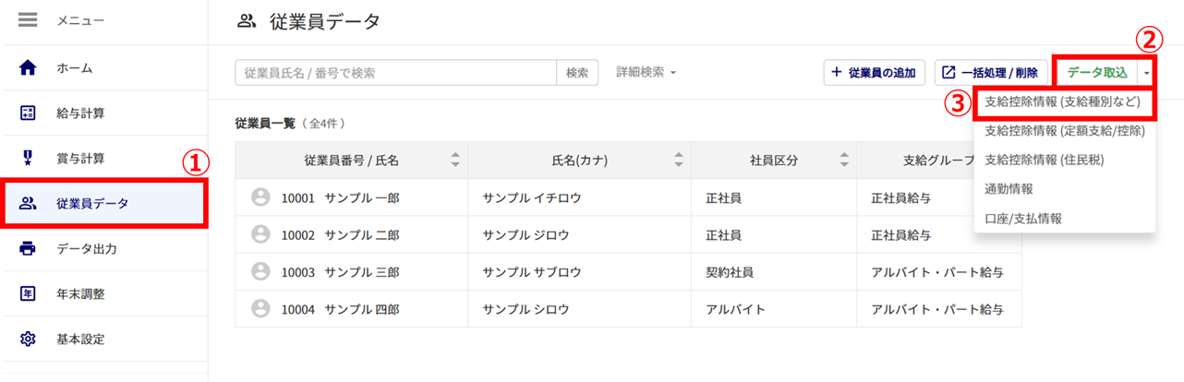Click the bonus calculation (賞与計算) medal icon
Image resolution: width=1184 pixels, height=382 pixels.
point(28,158)
